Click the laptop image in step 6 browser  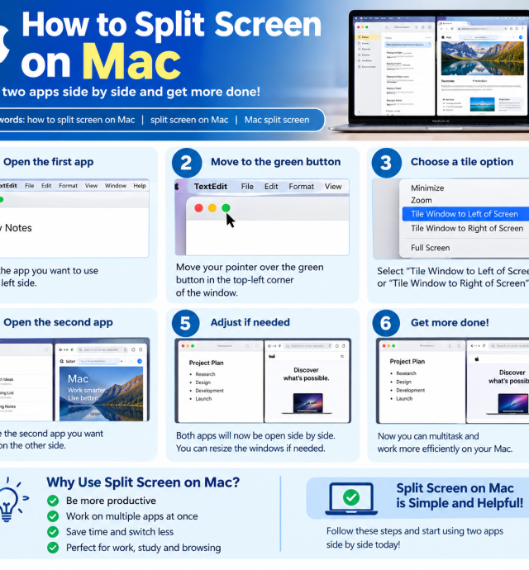click(x=509, y=403)
